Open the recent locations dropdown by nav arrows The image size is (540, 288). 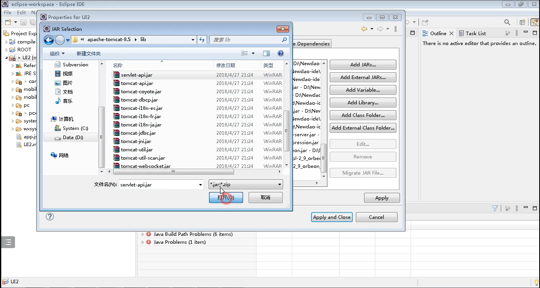point(68,40)
